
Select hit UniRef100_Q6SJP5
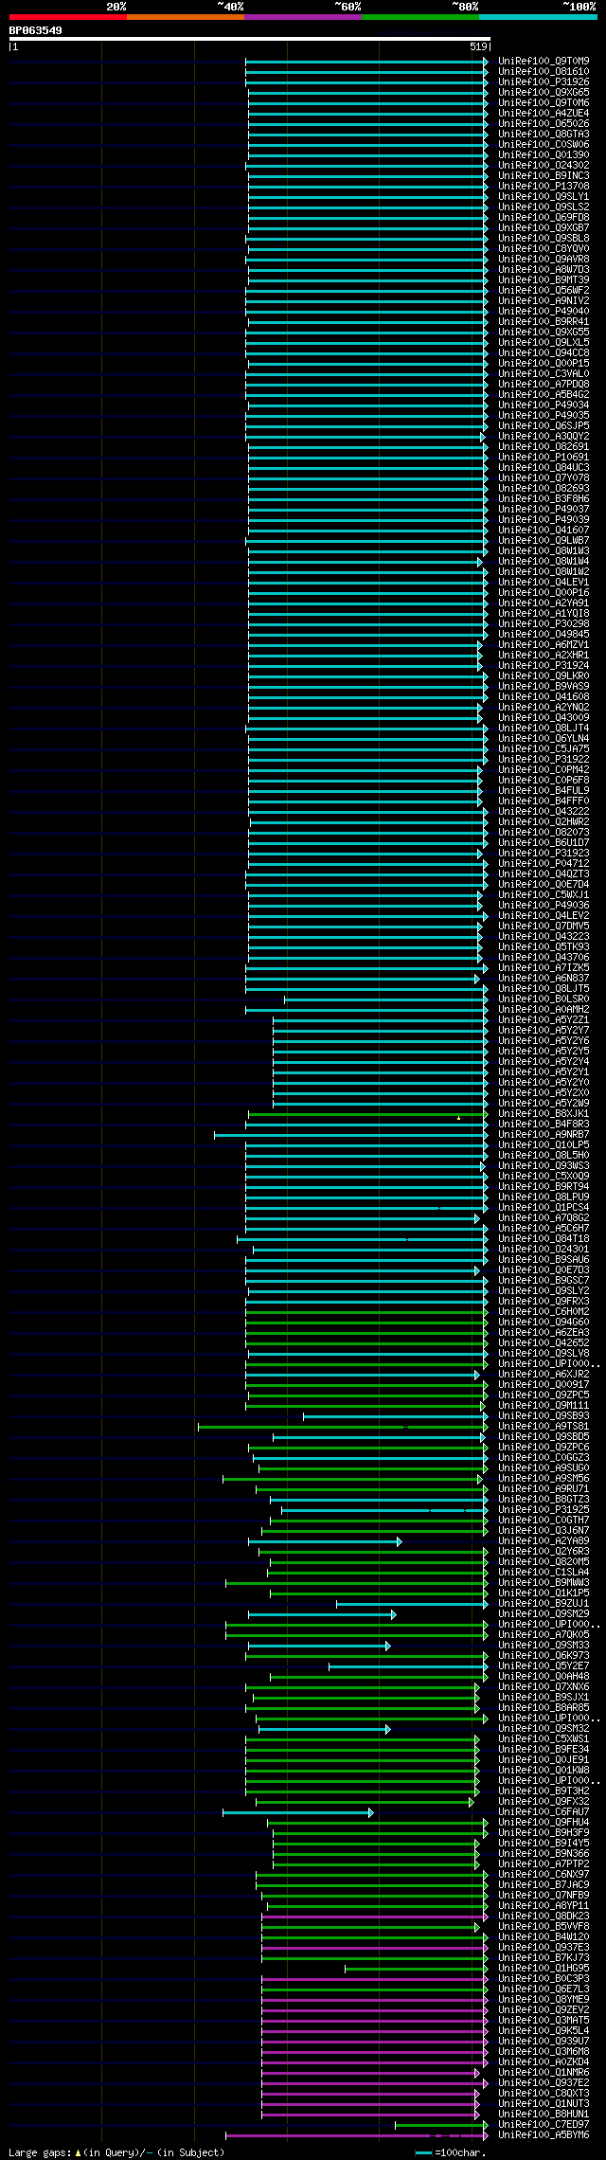[x=544, y=426]
